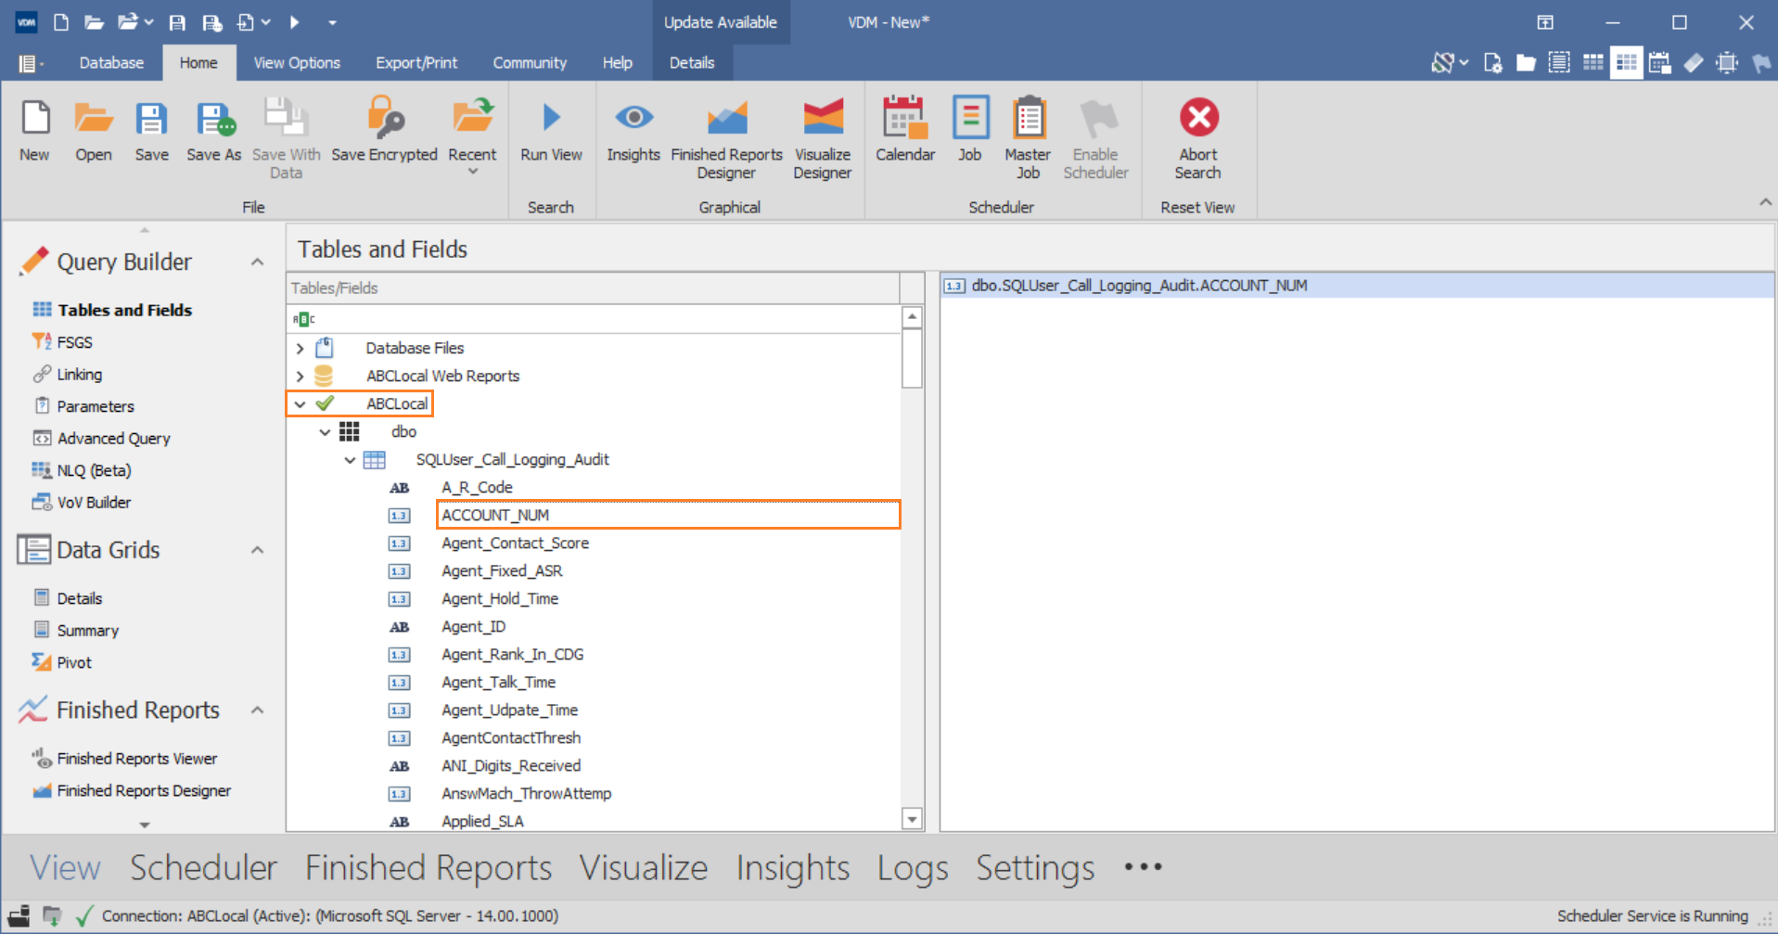Collapse the dbo schema node

point(325,431)
